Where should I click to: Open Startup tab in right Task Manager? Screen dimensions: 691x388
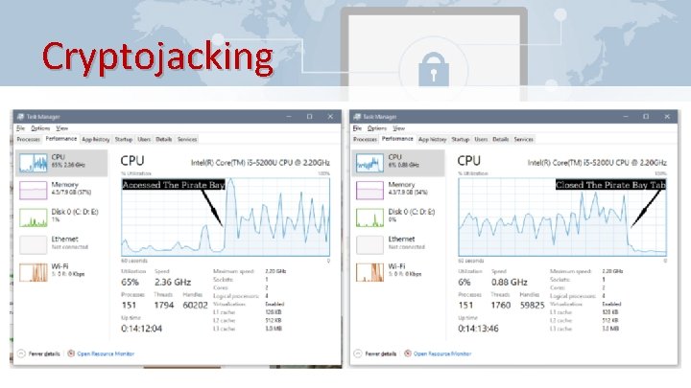click(460, 139)
